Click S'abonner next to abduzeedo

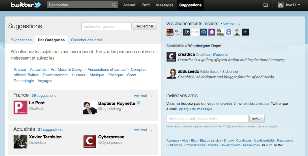[x=230, y=72]
